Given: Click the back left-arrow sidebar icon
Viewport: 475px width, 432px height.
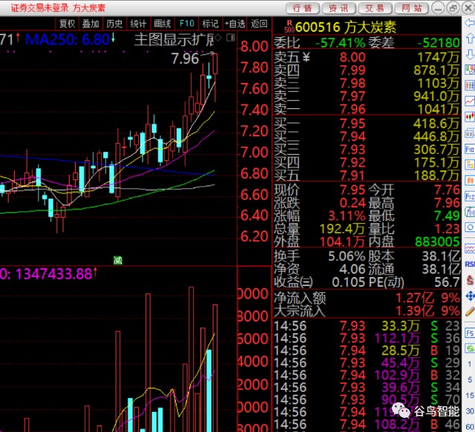Looking at the screenshot, I should (470, 22).
